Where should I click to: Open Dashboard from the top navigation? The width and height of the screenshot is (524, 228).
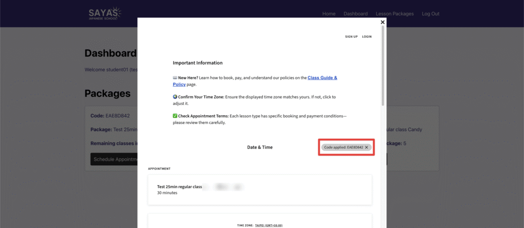click(355, 14)
